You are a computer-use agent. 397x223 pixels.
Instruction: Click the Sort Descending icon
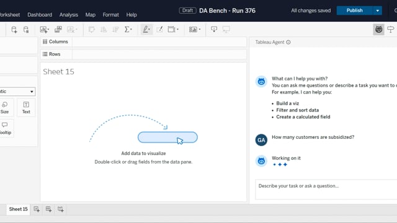115,30
